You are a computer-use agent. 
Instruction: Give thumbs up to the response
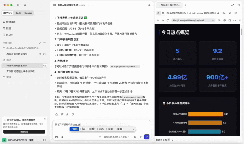(x=56, y=114)
